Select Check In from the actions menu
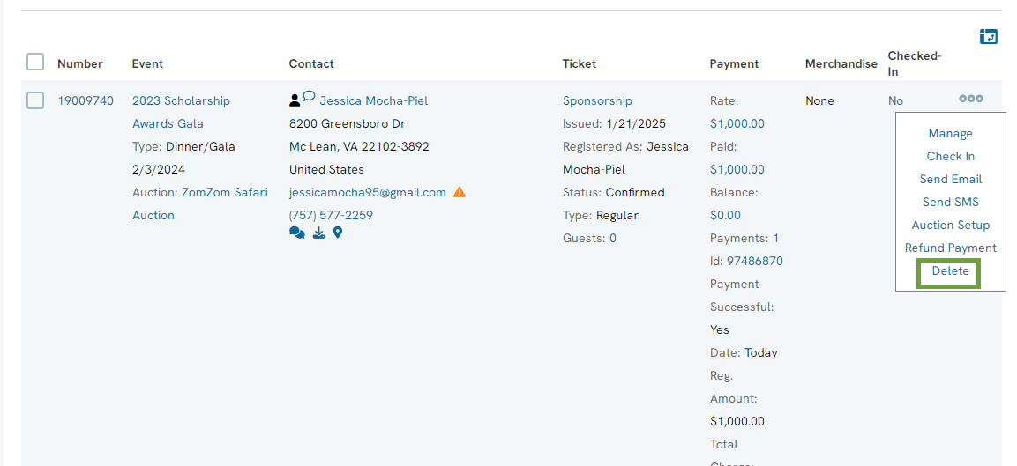Screen dimensions: 1017x466 950,156
